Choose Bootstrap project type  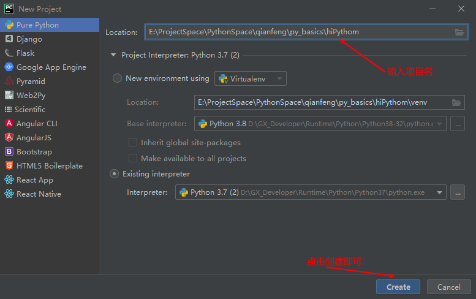pyautogui.click(x=50, y=151)
